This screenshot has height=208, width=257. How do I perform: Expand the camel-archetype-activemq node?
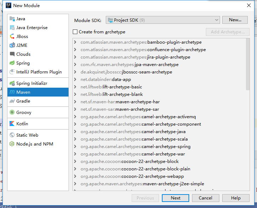point(75,117)
